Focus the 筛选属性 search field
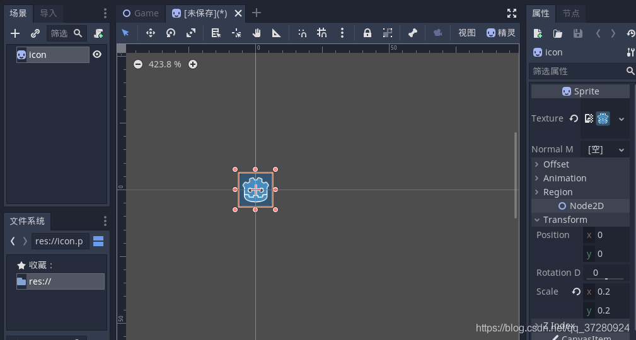This screenshot has height=340, width=636. tap(578, 71)
